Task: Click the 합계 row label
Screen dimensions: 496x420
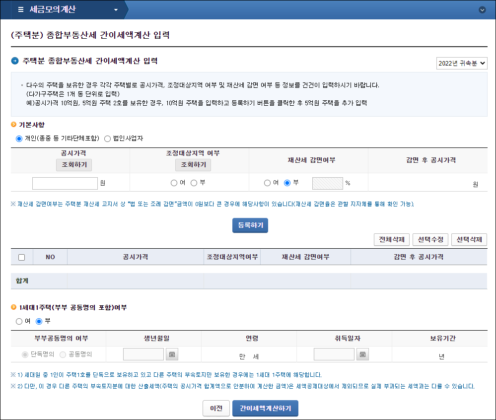Action: [22, 281]
